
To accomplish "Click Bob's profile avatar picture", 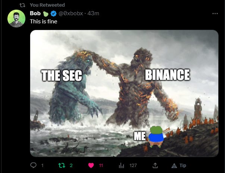I will (x=16, y=19).
